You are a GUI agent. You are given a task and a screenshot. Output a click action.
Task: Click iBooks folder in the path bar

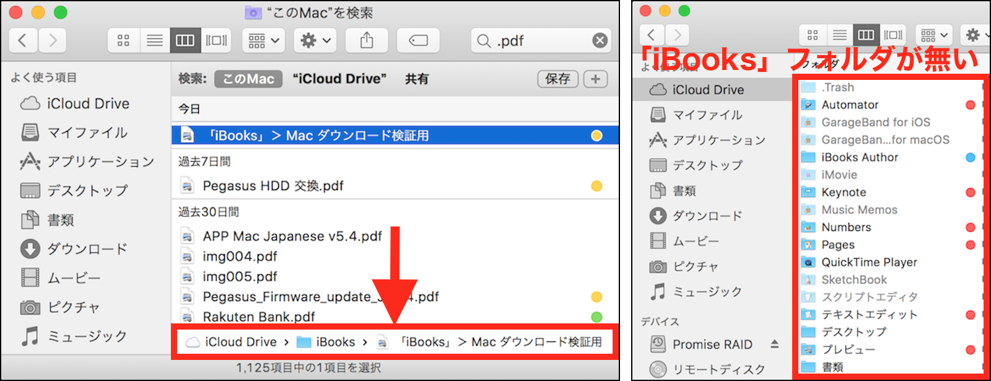coord(326,342)
